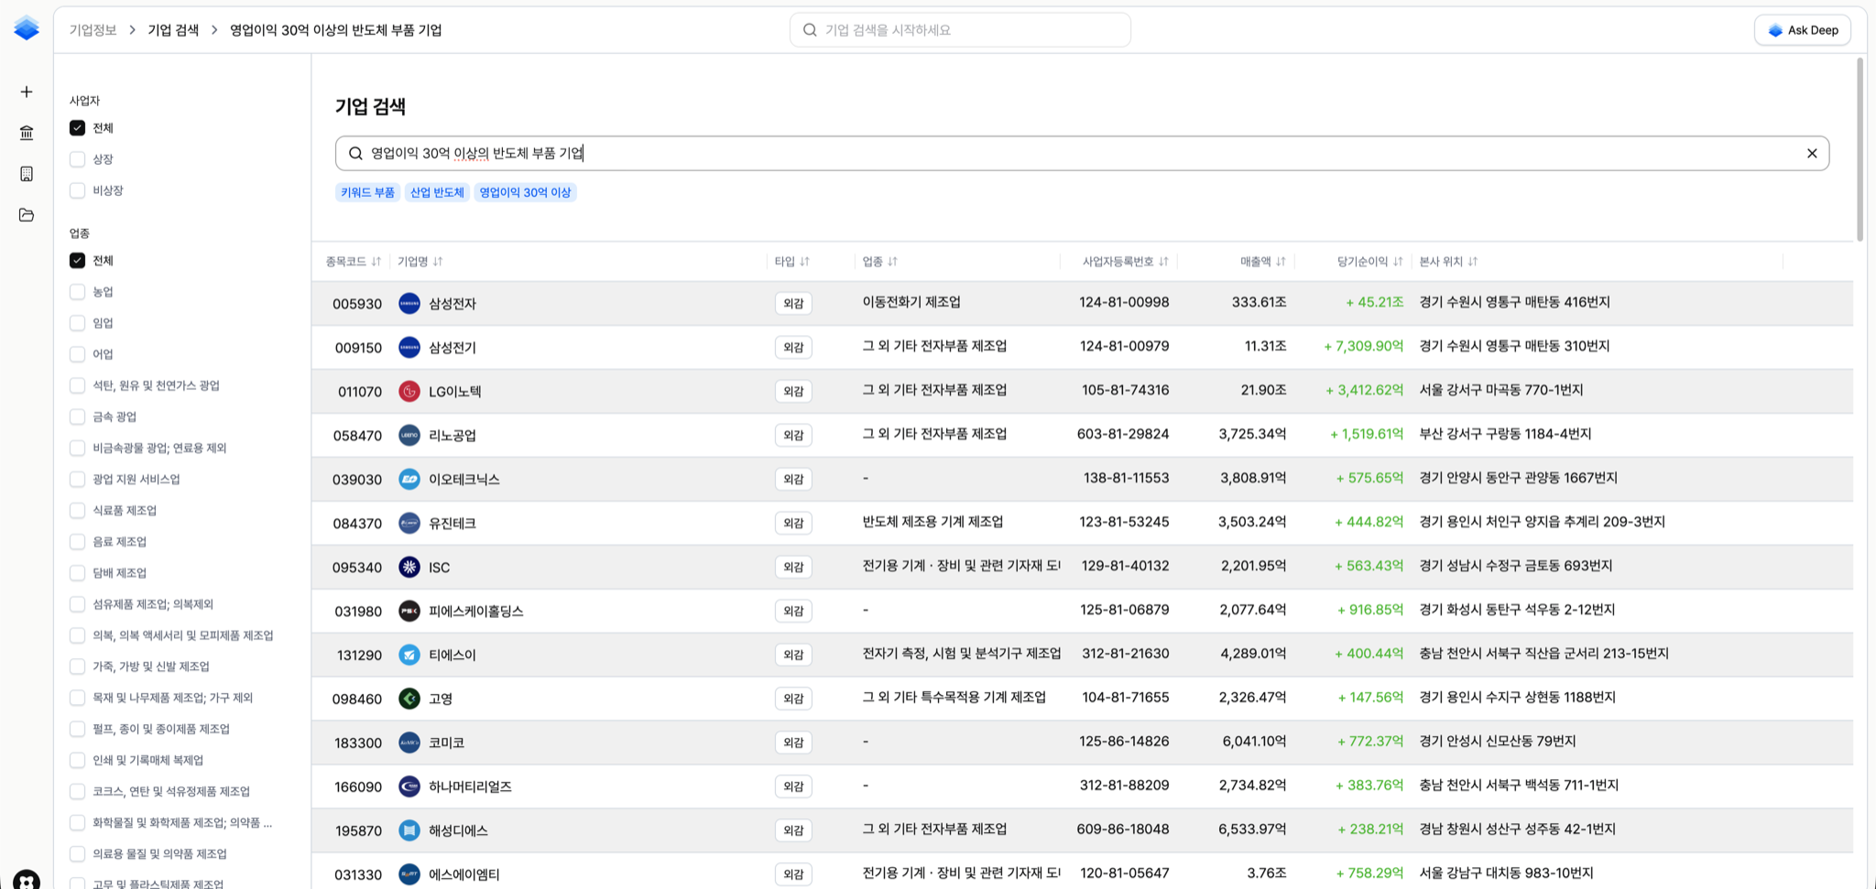Click the page vertical scrollbar
The height and width of the screenshot is (889, 1876).
[1860, 149]
